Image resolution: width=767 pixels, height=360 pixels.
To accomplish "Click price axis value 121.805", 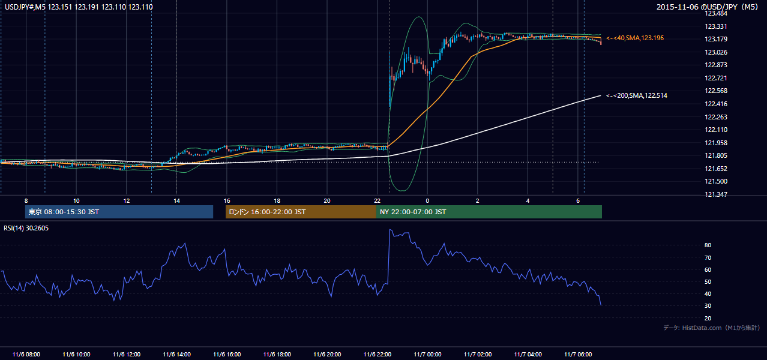I will [716, 155].
